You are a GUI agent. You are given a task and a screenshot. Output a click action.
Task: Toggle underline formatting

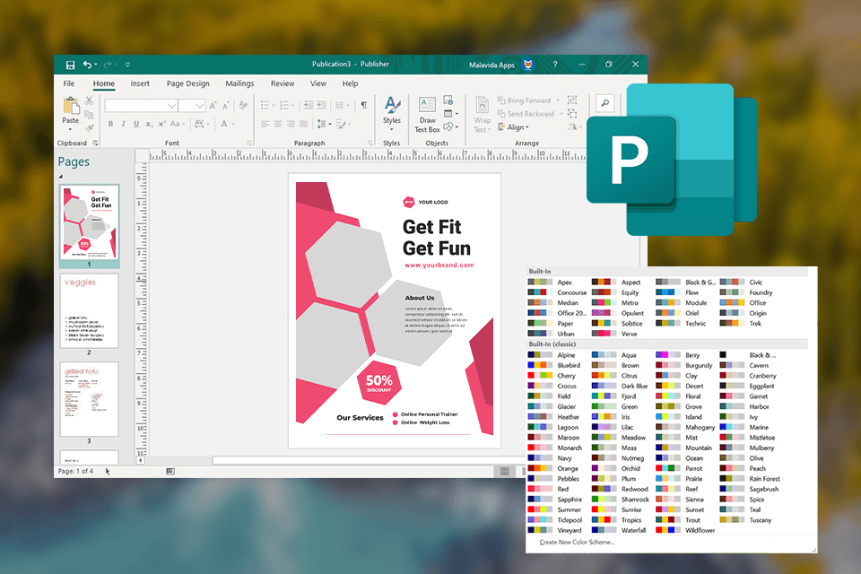136,124
